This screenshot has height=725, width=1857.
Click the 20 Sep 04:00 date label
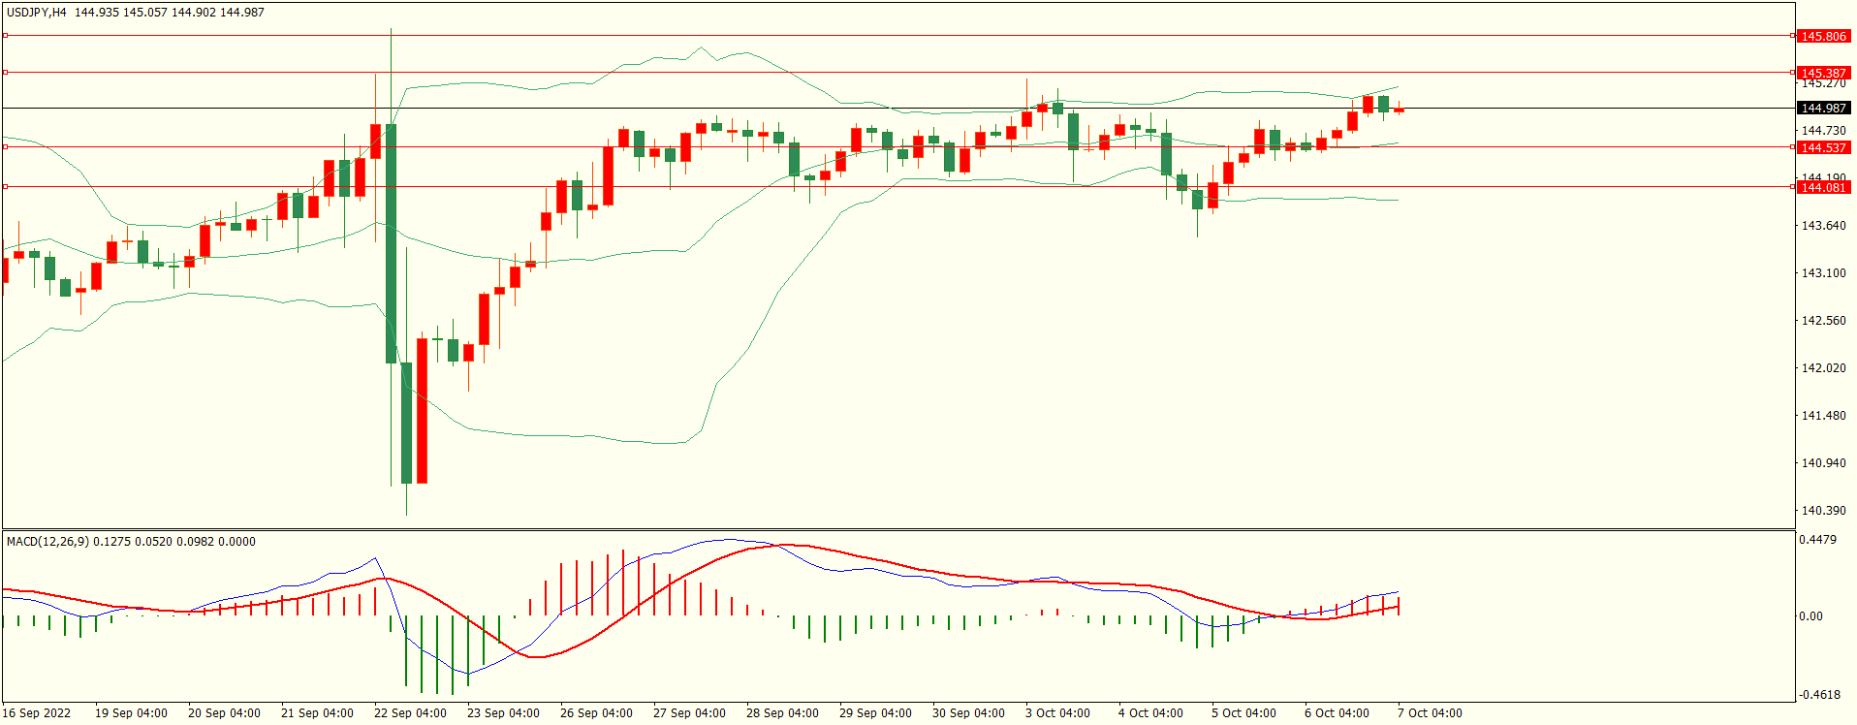(224, 713)
